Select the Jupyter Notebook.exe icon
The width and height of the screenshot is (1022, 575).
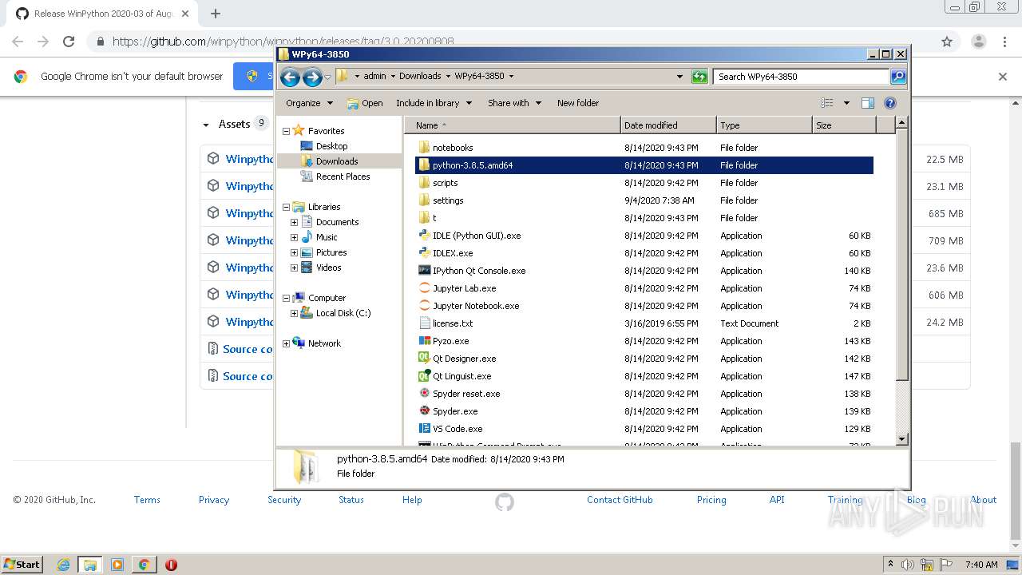coord(425,306)
